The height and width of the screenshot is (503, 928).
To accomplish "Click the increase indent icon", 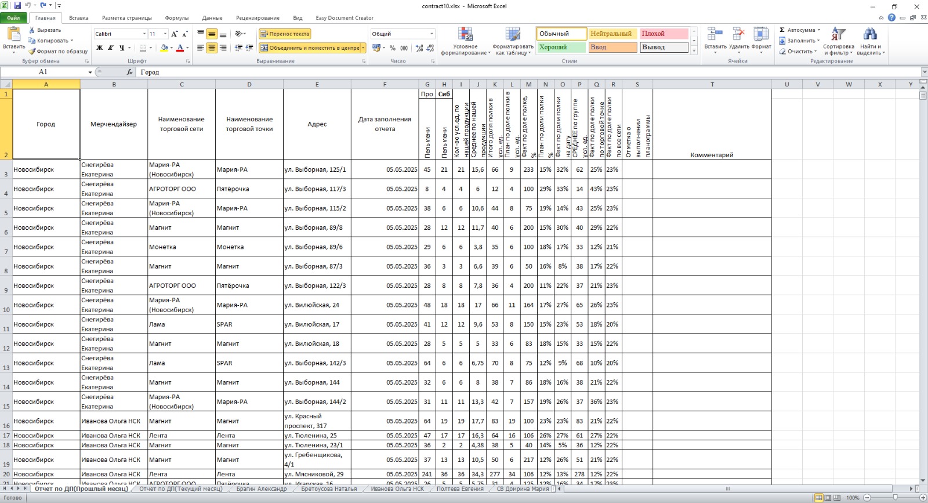I will point(249,48).
